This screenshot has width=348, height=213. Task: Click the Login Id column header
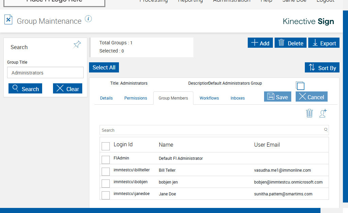(x=123, y=145)
